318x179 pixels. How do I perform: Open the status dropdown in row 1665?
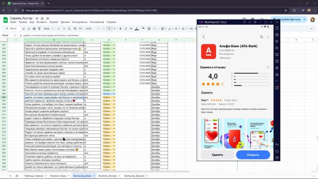114,94
